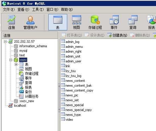
Task: Collapse the 202.202.32.57 connection node
Action: coord(5,41)
